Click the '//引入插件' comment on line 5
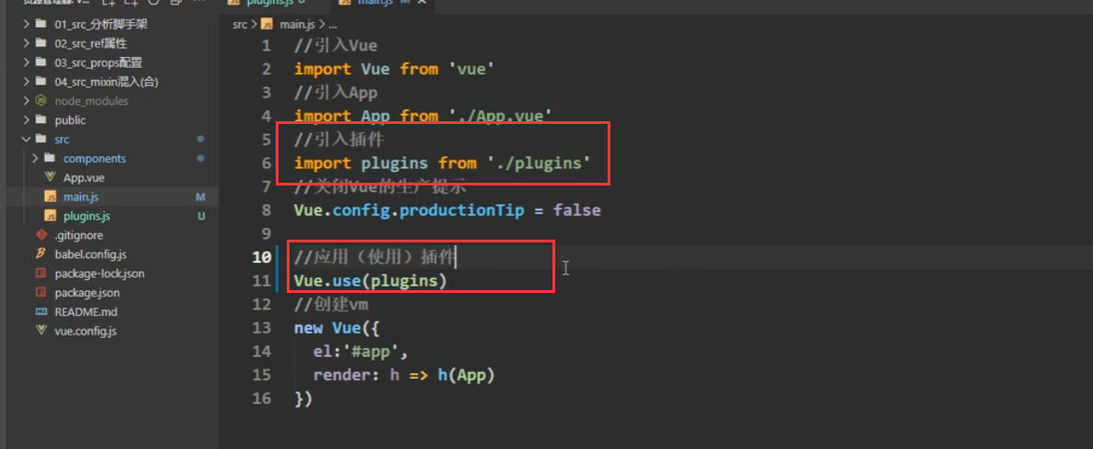Viewport: 1093px width, 449px height. point(339,140)
